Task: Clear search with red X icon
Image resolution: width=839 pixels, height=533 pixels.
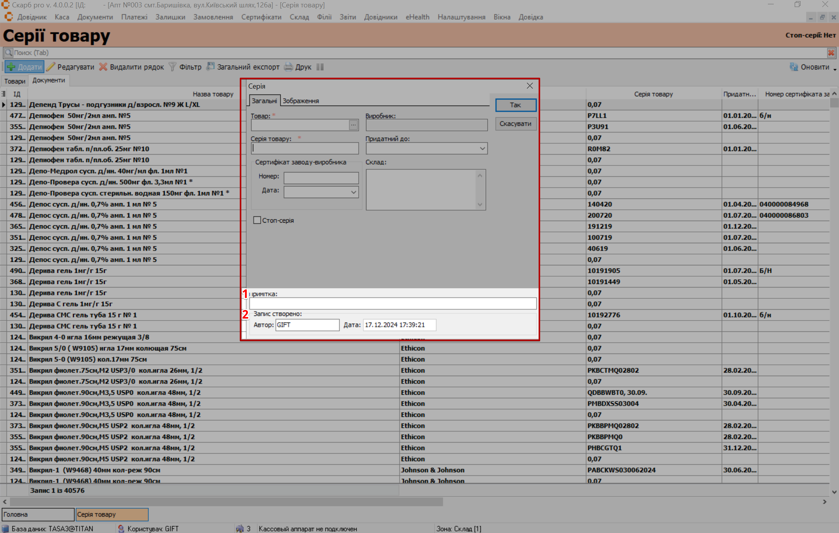Action: (831, 52)
